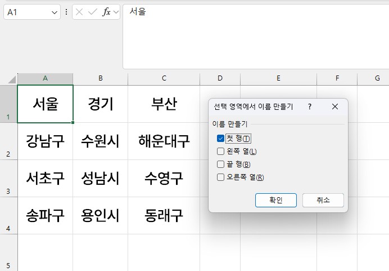The image size is (389, 271).
Task: Select column E header
Action: pyautogui.click(x=278, y=78)
